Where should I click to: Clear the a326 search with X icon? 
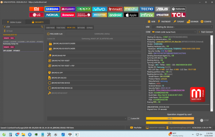(5, 27)
